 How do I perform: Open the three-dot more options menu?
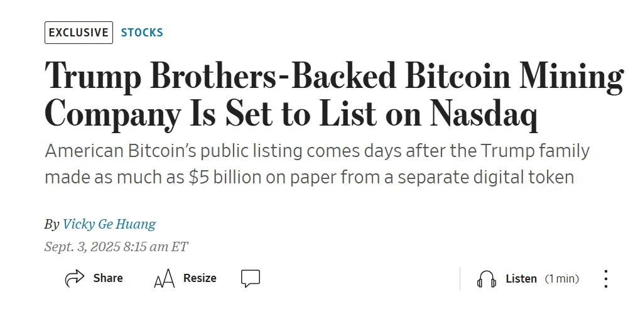pos(605,279)
